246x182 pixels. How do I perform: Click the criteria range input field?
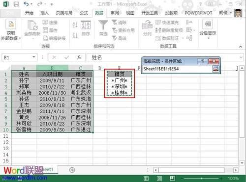click(177, 69)
